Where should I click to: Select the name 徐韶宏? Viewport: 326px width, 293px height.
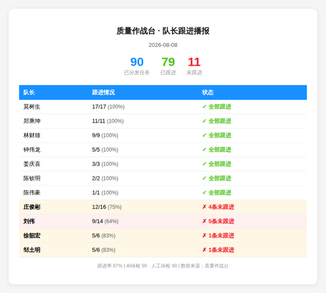tap(32, 236)
